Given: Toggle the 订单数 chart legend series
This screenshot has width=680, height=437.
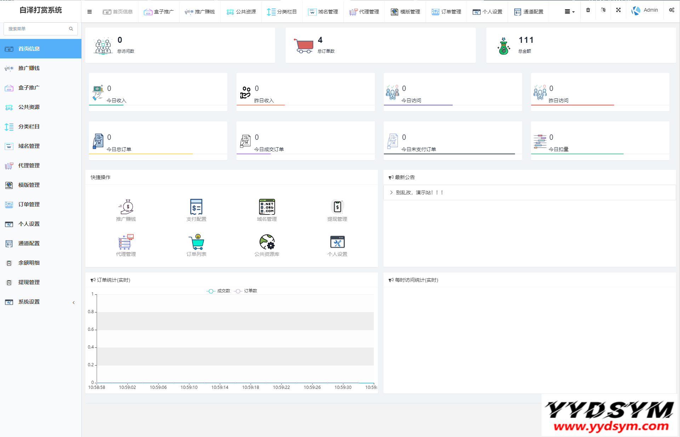Looking at the screenshot, I should [x=246, y=291].
